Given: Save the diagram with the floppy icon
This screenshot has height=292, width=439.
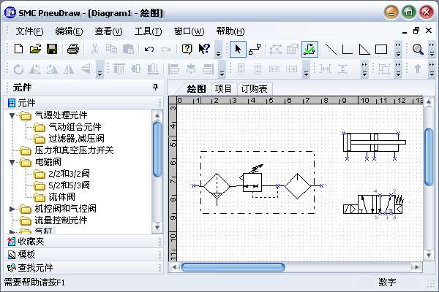Looking at the screenshot, I should (52, 50).
